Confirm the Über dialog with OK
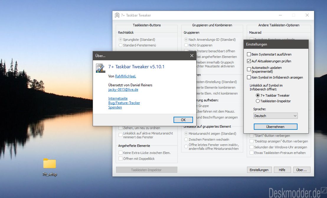327x198 pixels. (x=183, y=120)
